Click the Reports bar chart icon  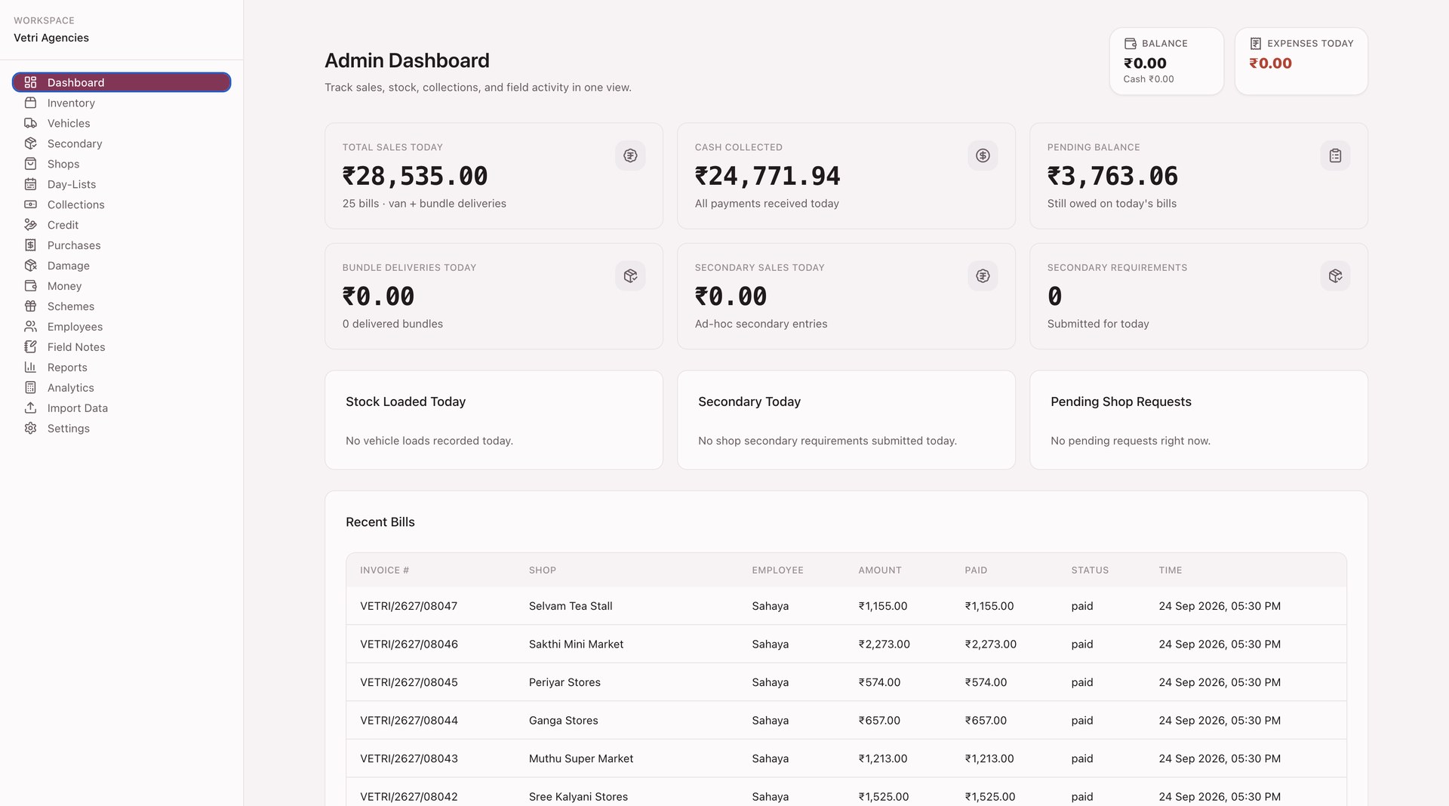(x=30, y=368)
